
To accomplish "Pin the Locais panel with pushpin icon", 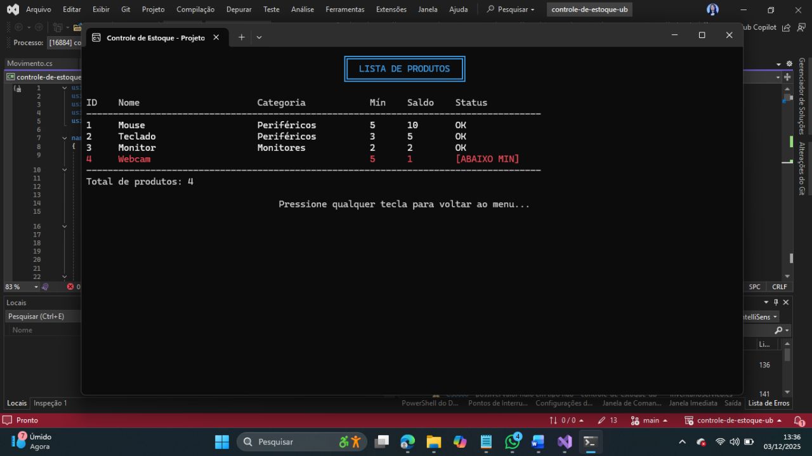I will pos(776,303).
